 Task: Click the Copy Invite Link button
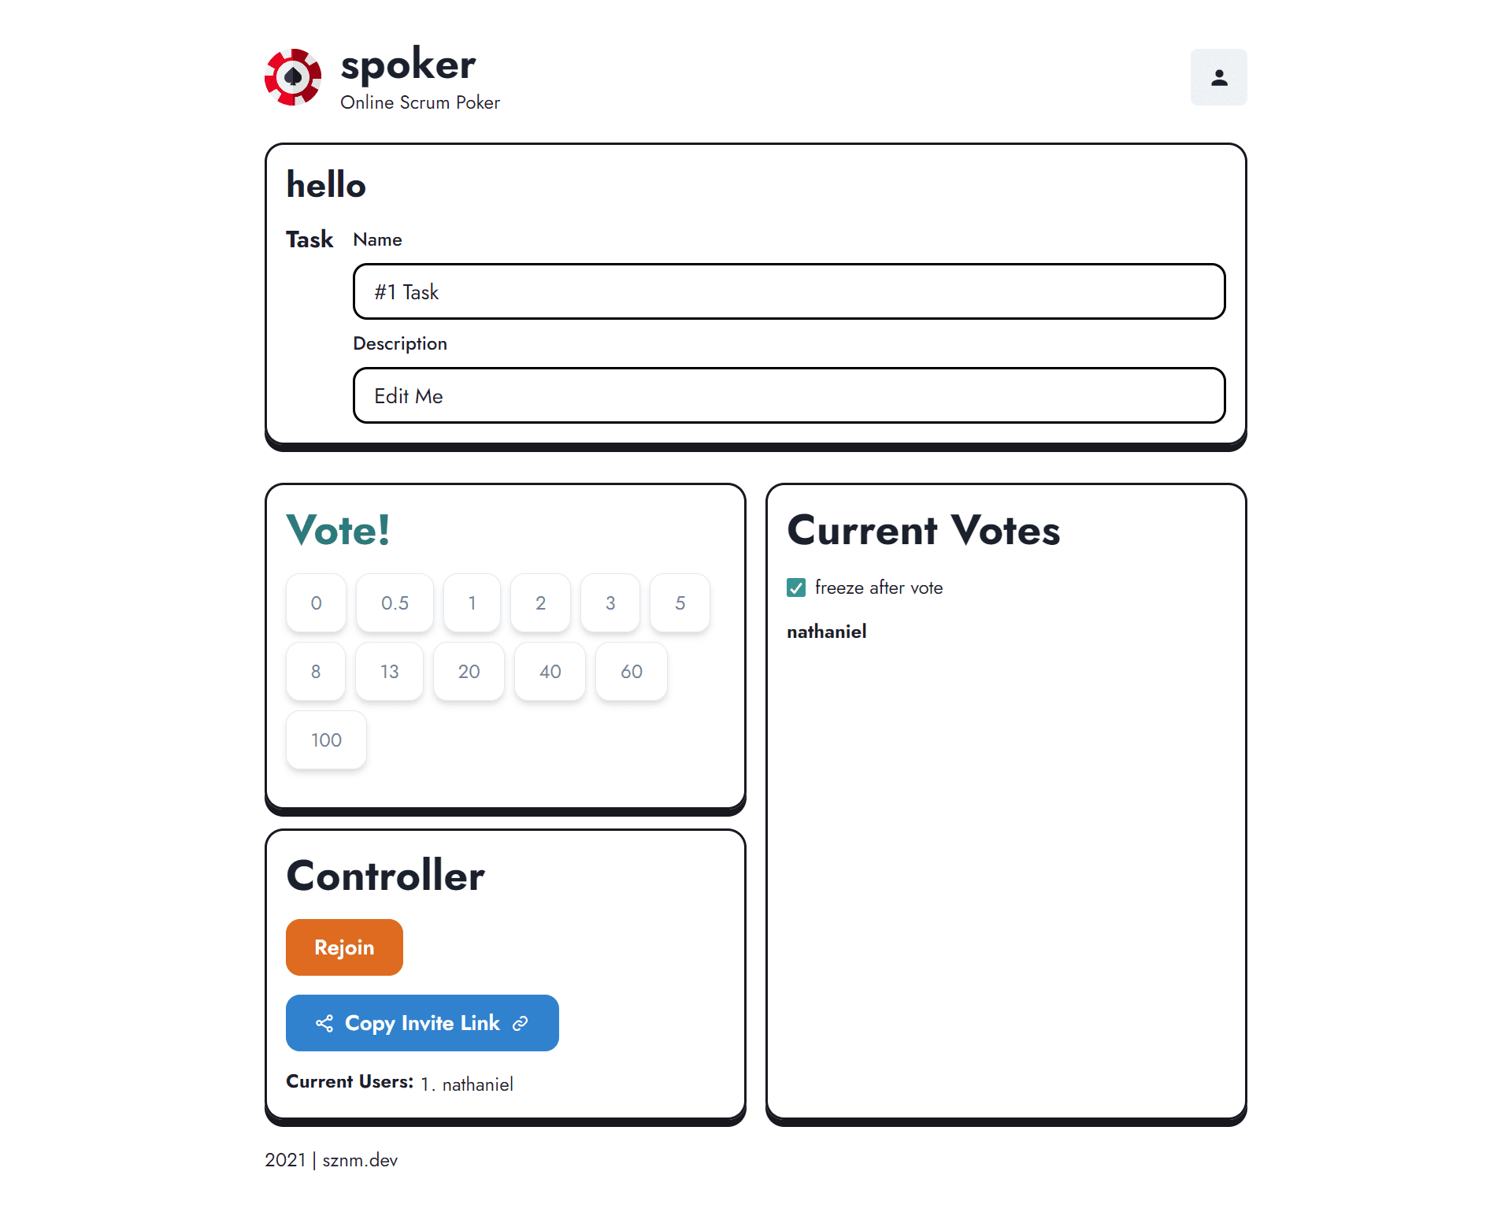coord(421,1021)
